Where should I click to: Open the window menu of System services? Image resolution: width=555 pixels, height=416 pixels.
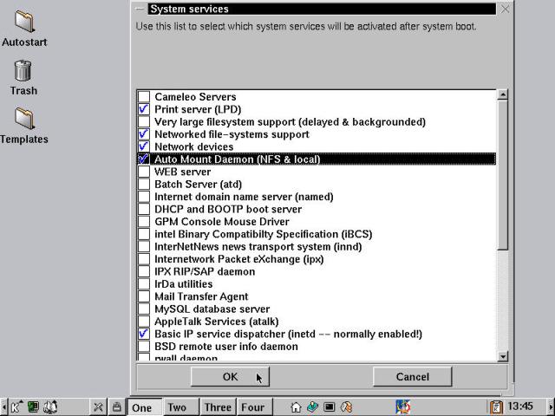(x=139, y=9)
